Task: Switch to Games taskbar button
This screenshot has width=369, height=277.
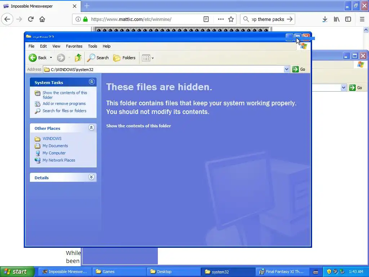Action: (x=119, y=272)
